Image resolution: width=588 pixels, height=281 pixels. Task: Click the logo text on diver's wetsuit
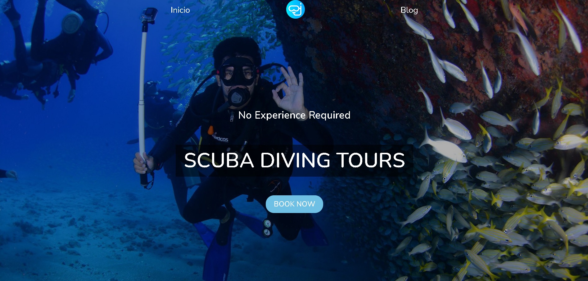[220, 138]
